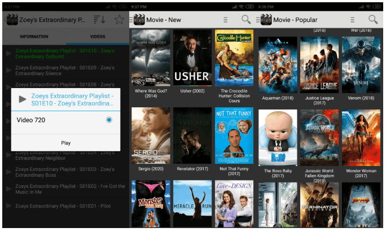Click the 'Sergio (2020)' title text
This screenshot has width=386, height=232.
(x=151, y=169)
